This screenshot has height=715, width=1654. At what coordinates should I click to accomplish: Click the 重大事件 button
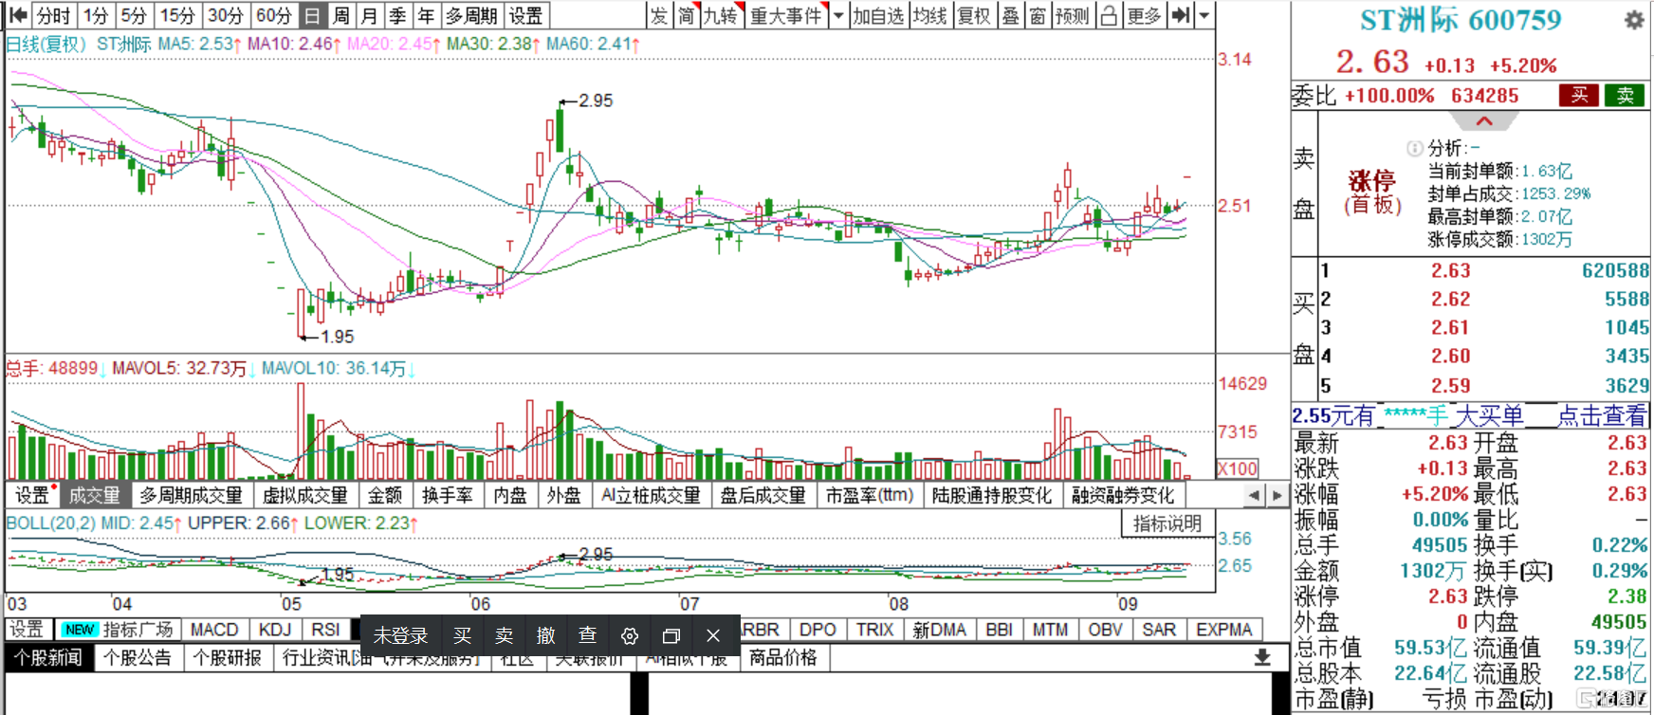[786, 15]
